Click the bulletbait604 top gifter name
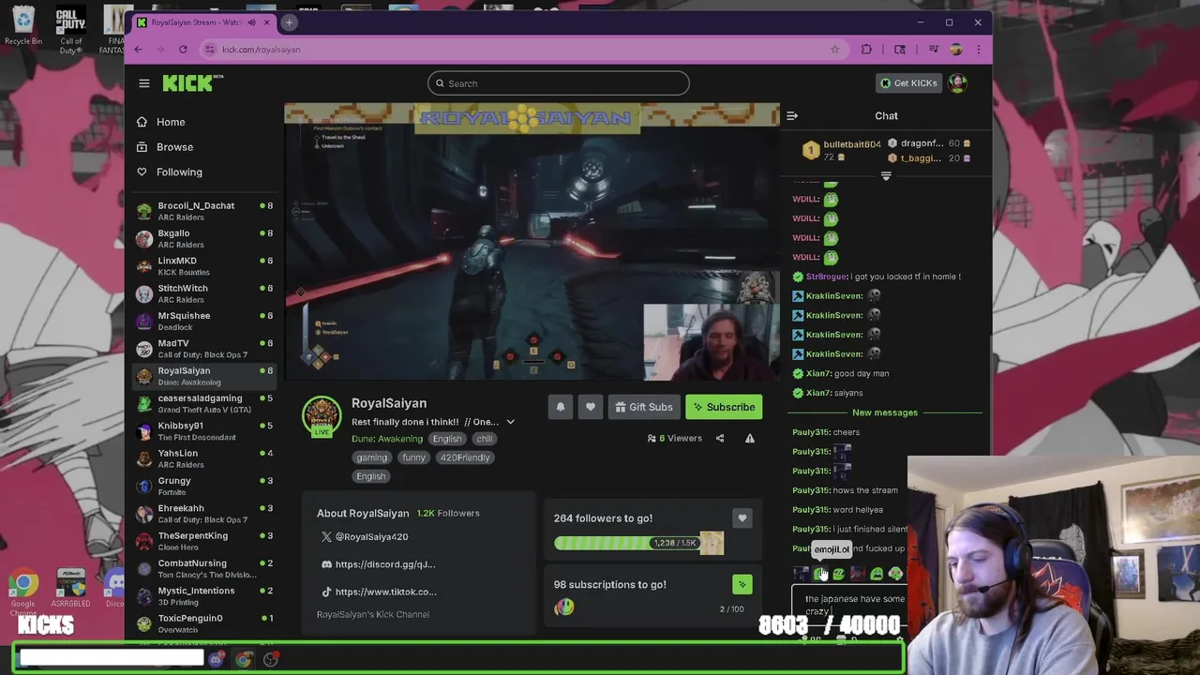The image size is (1200, 675). click(x=851, y=144)
